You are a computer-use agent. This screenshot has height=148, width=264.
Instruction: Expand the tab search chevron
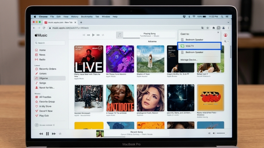click(x=228, y=22)
